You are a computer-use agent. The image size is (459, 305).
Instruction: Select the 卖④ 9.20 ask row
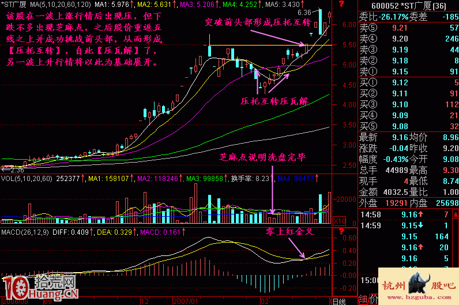pyautogui.click(x=409, y=39)
